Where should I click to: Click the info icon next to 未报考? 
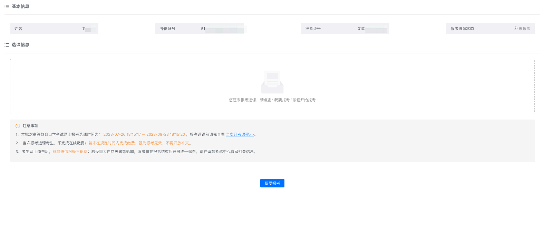tap(515, 29)
